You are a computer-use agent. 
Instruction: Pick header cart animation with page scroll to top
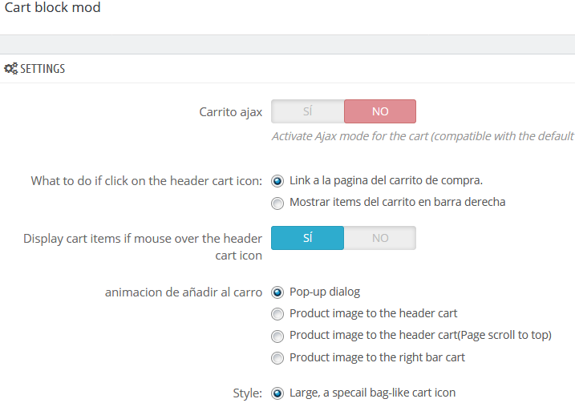tap(277, 336)
